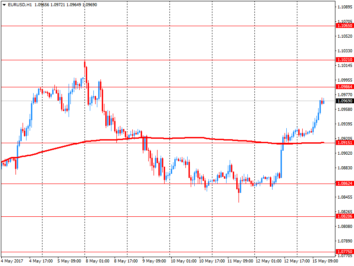This screenshot has height=266, width=354.
Task: Select the 1.08624 red price level label
Action: (345, 184)
